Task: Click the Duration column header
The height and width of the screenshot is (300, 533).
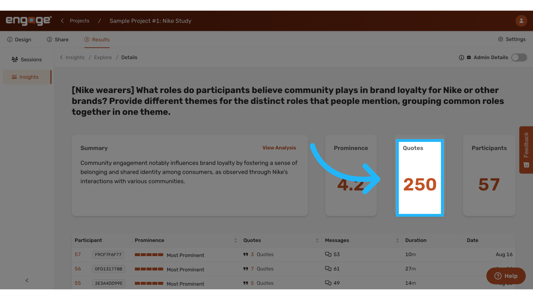Action: point(416,240)
